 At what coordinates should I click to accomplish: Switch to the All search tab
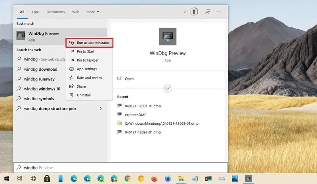22,12
